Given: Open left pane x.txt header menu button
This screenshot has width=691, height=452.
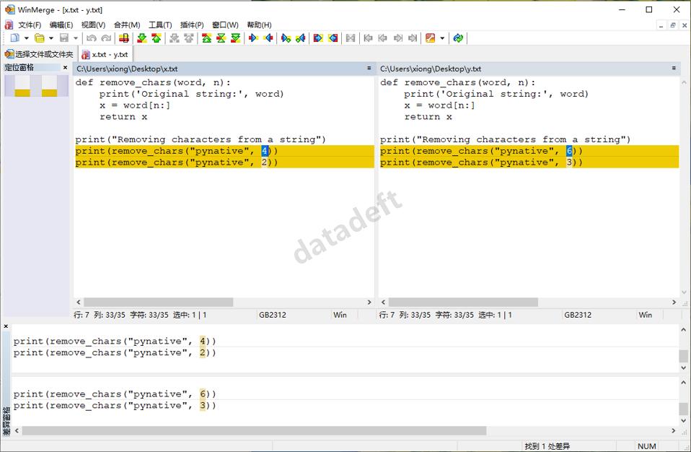Looking at the screenshot, I should [369, 69].
